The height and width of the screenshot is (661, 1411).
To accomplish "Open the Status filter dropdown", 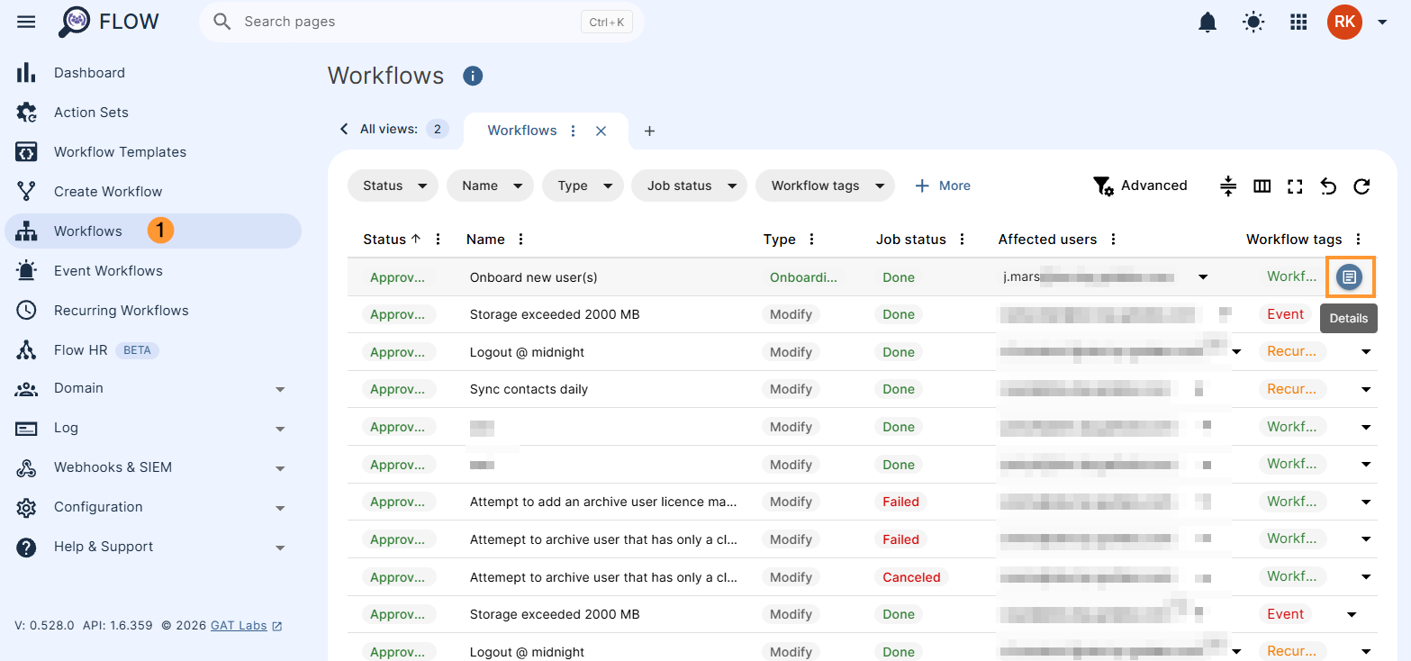I will coord(393,186).
